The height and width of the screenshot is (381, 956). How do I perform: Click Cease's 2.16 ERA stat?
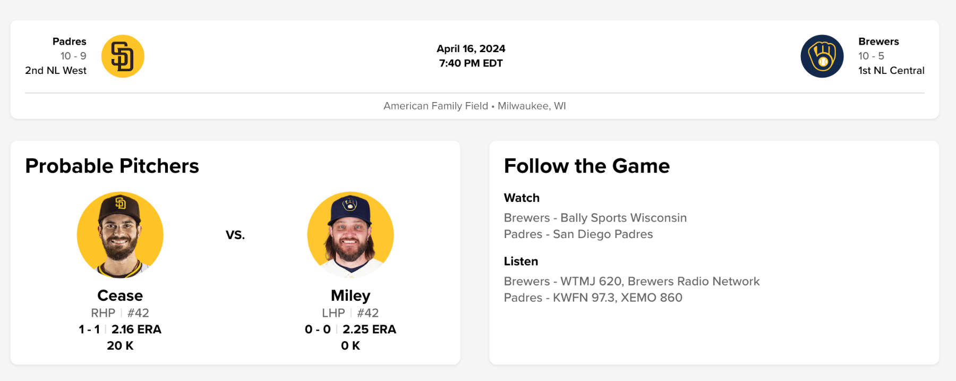136,329
